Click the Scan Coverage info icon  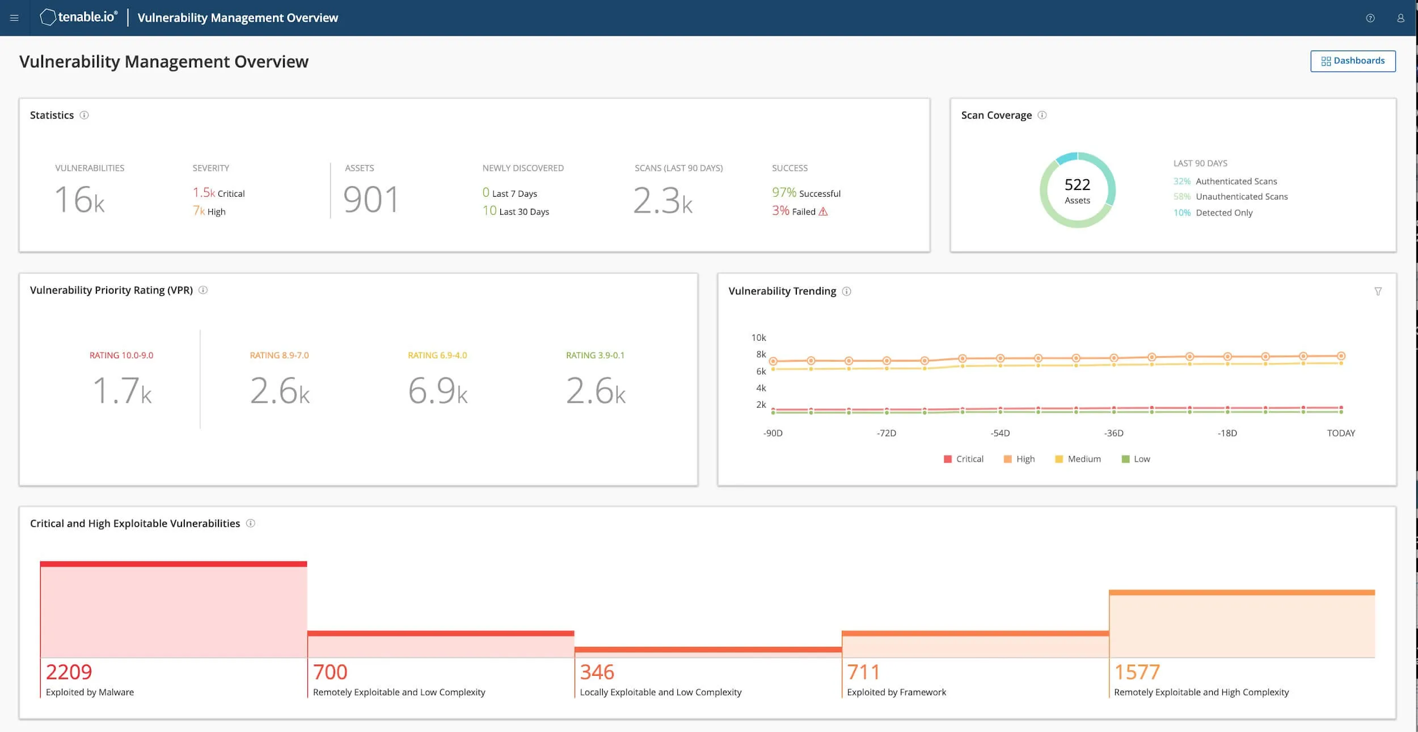point(1042,115)
